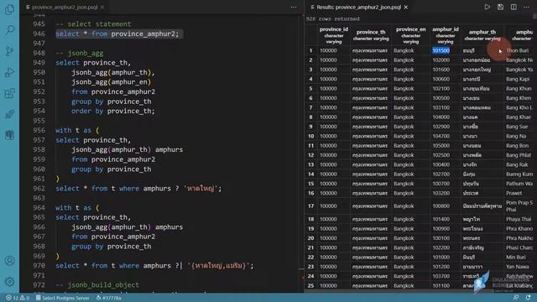
Task: Run the query with the play icon
Action: (x=487, y=7)
